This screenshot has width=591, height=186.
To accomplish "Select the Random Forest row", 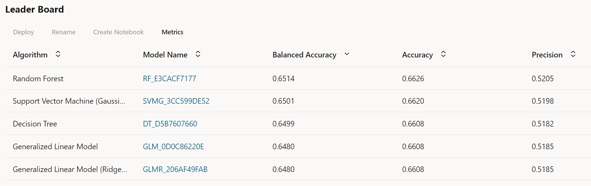I will pos(38,78).
